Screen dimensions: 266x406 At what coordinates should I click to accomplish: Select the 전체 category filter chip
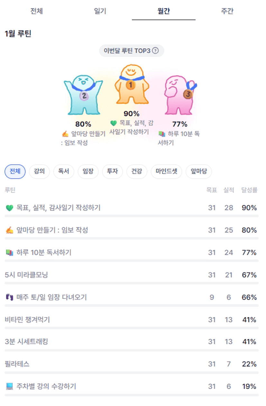15,171
